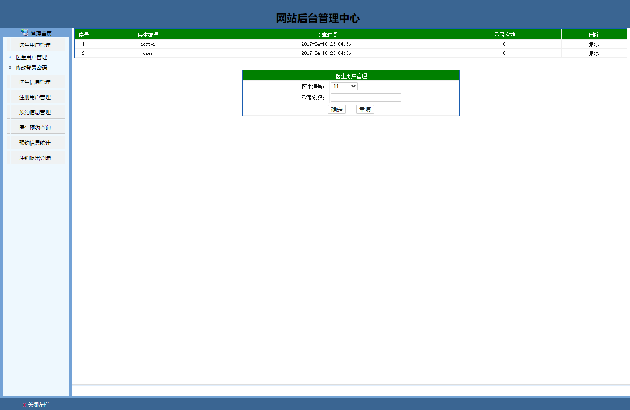Open the 注册用户管理 sidebar menu

click(35, 97)
